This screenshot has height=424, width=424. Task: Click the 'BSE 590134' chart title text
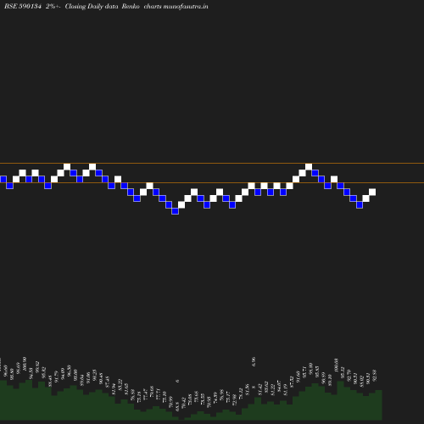point(23,6)
